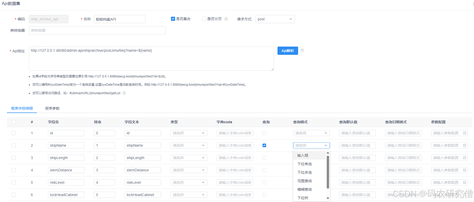Click the 查询模式 column header
The width and height of the screenshot is (474, 202).
(x=300, y=122)
